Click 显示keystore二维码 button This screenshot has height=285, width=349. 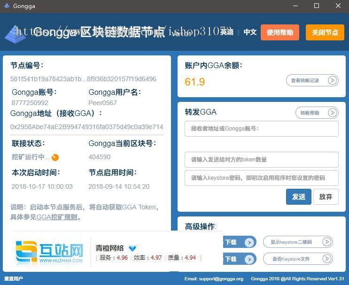pos(298,242)
